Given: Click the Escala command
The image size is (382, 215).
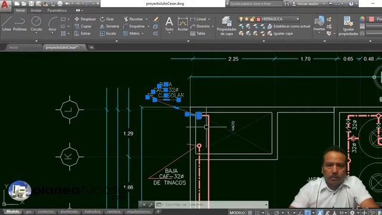Looking at the screenshot, I should pos(108,33).
